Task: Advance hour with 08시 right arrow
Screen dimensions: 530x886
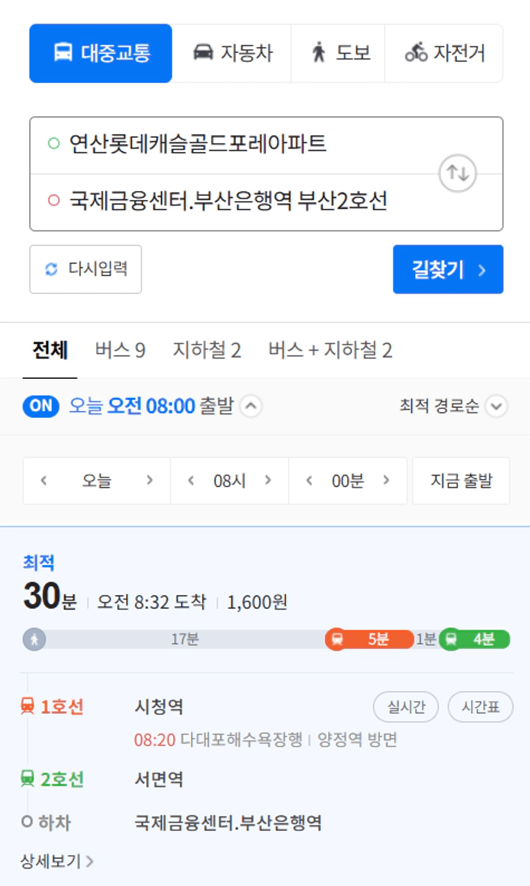Action: (x=268, y=480)
